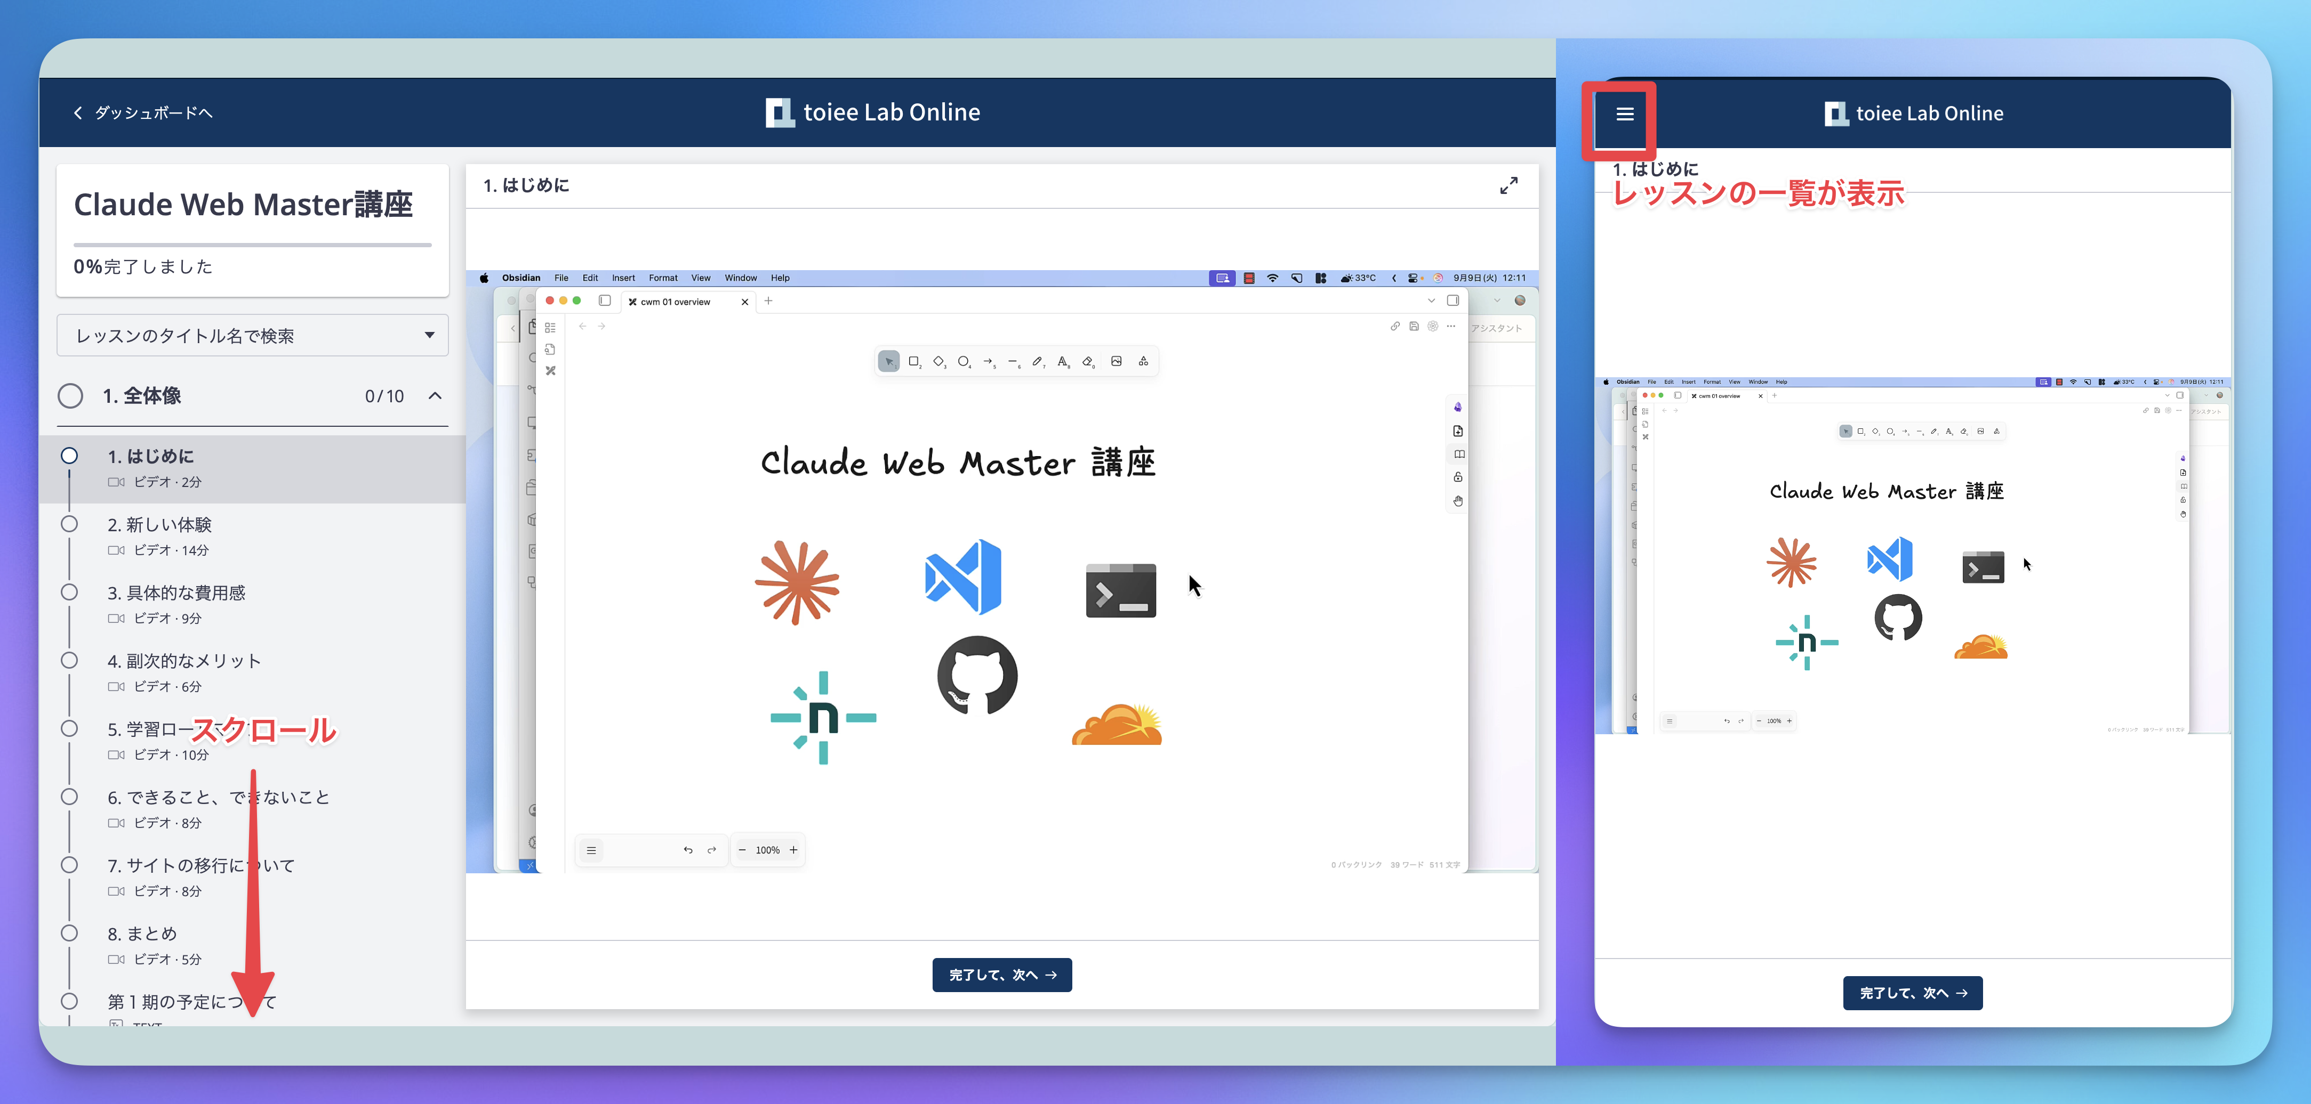Open the hamburger menu in mobile view
Image resolution: width=2311 pixels, height=1104 pixels.
tap(1624, 114)
